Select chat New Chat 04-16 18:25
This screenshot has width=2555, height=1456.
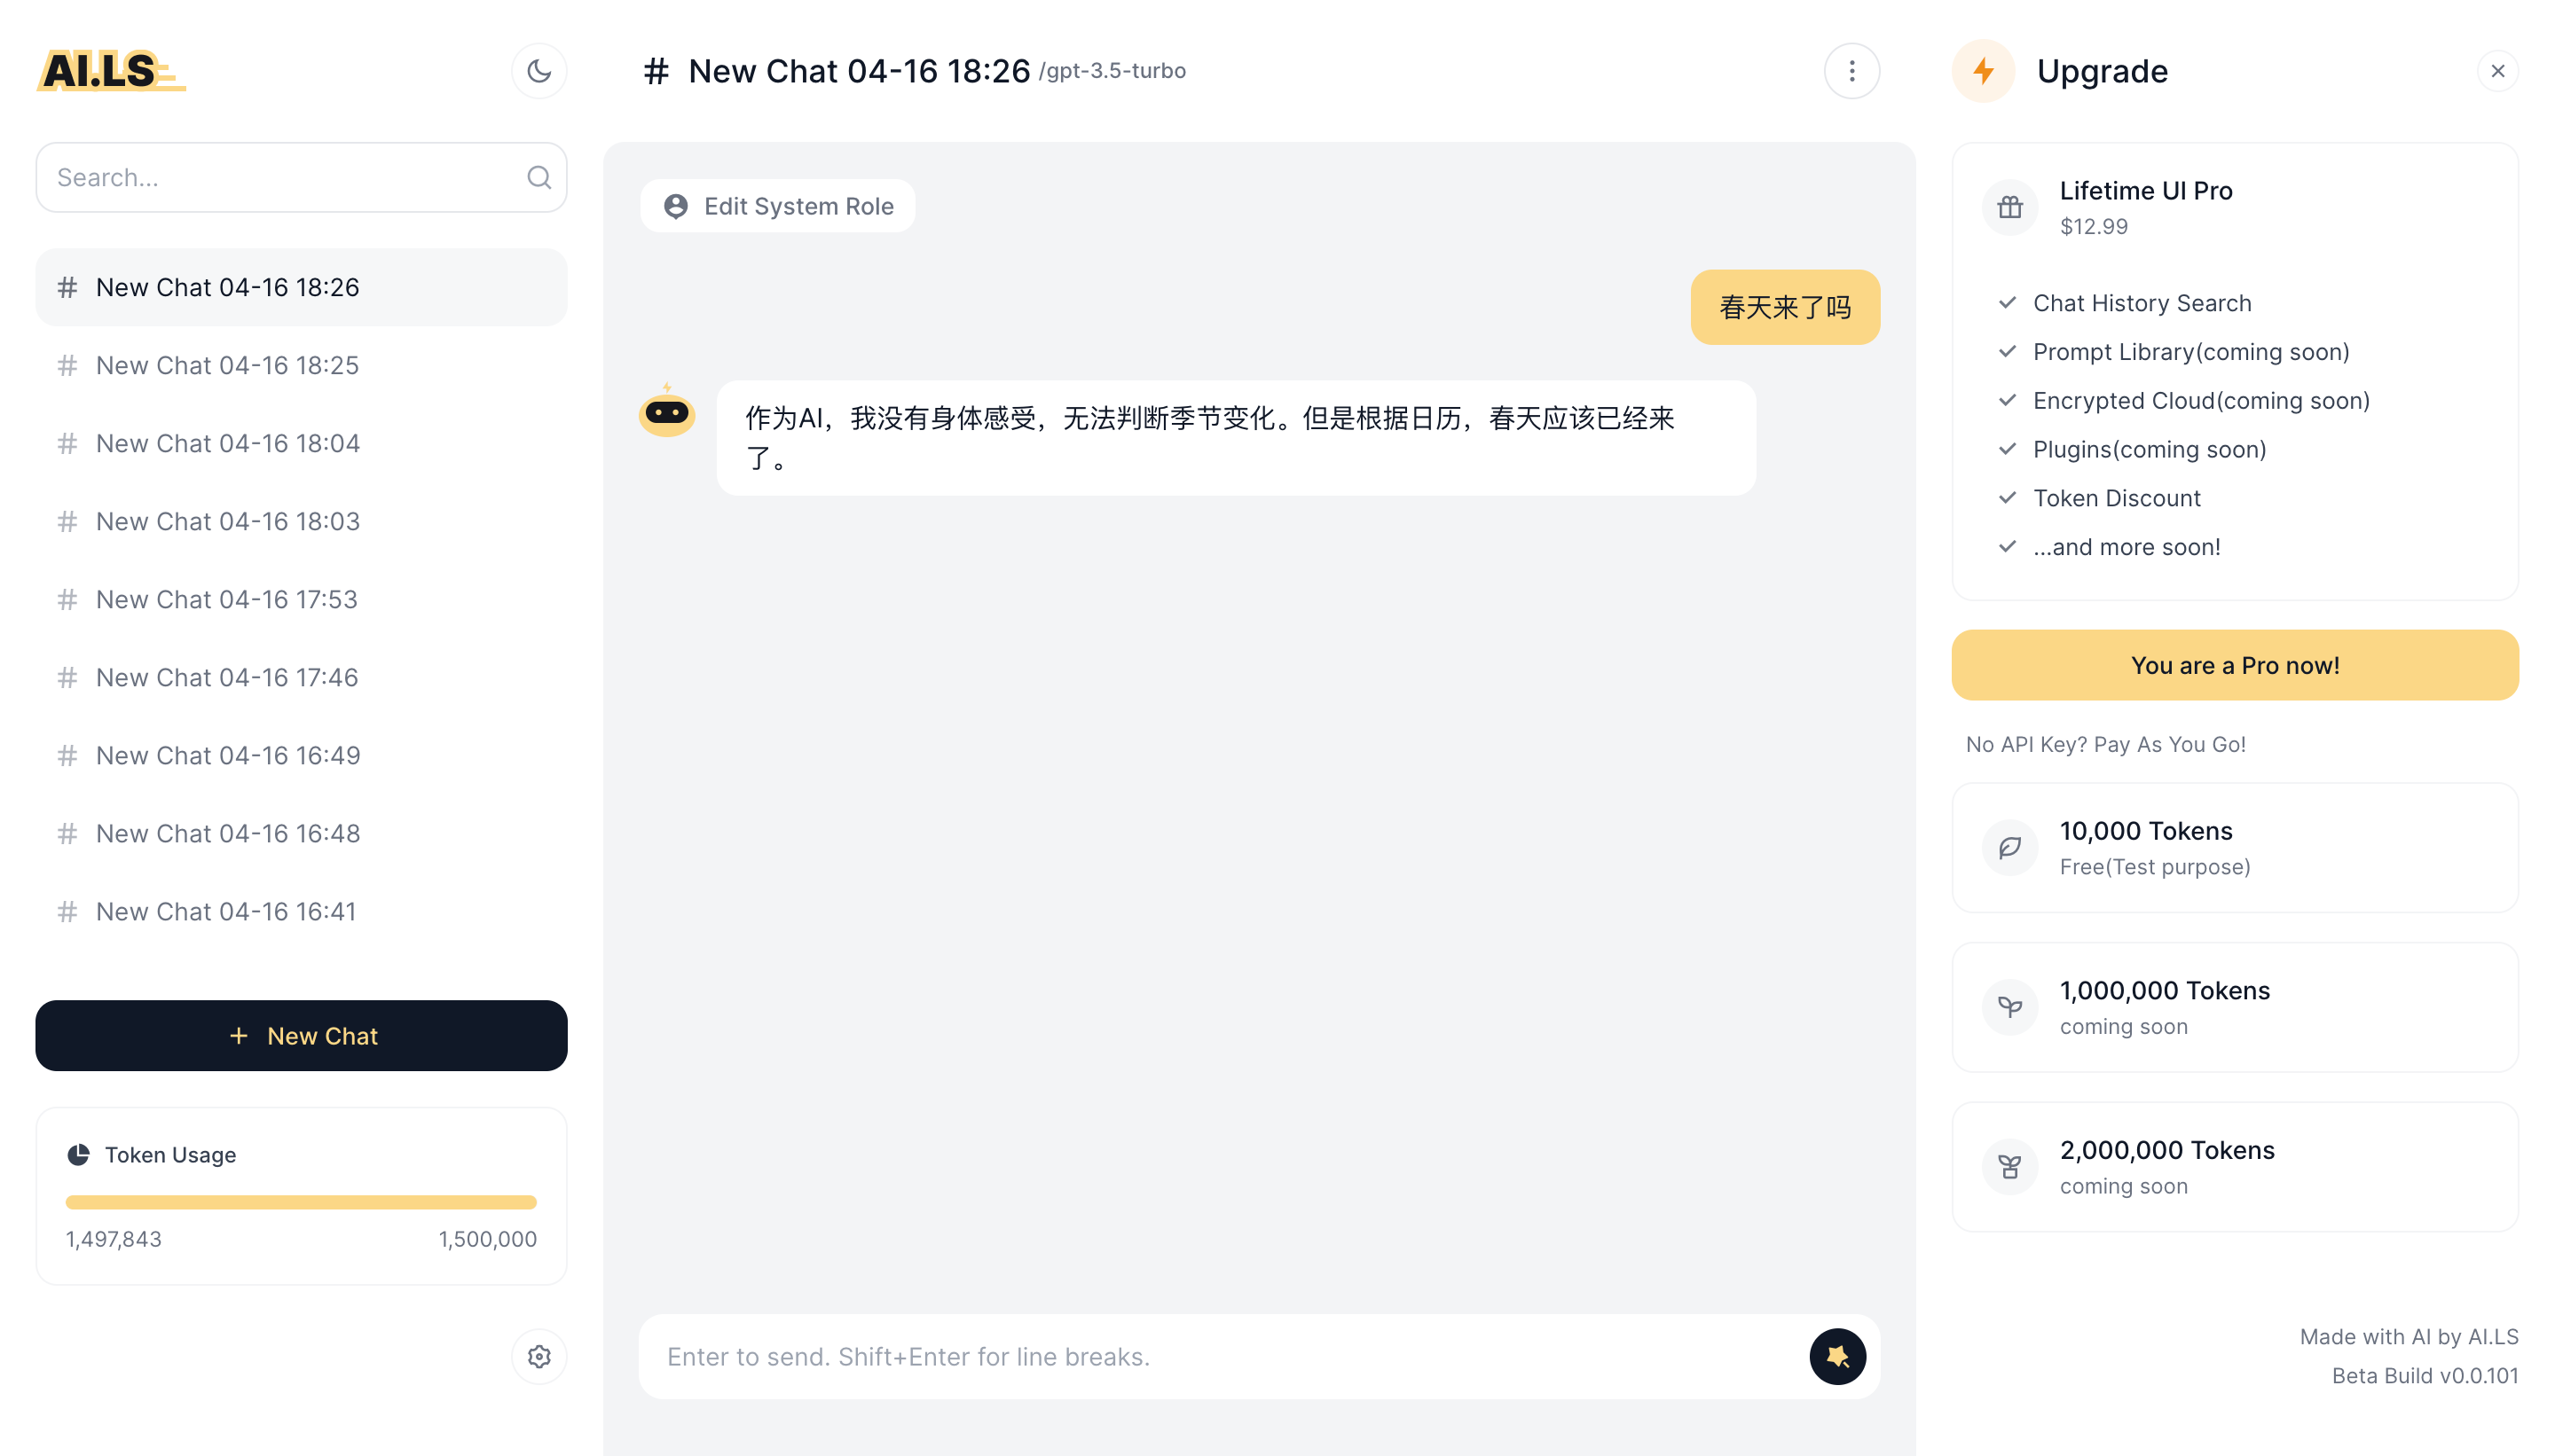tap(228, 365)
